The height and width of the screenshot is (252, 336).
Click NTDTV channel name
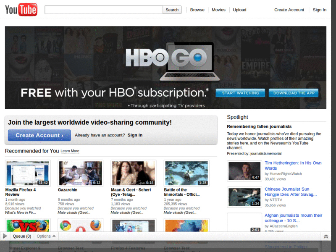click(x=276, y=200)
